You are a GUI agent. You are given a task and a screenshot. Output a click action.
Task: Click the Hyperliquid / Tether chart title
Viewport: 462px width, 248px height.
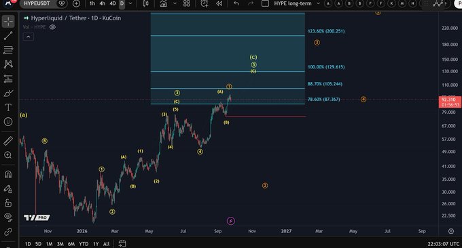click(x=76, y=18)
